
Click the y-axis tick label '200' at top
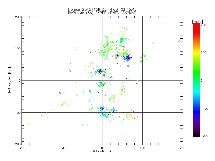pyautogui.click(x=18, y=17)
